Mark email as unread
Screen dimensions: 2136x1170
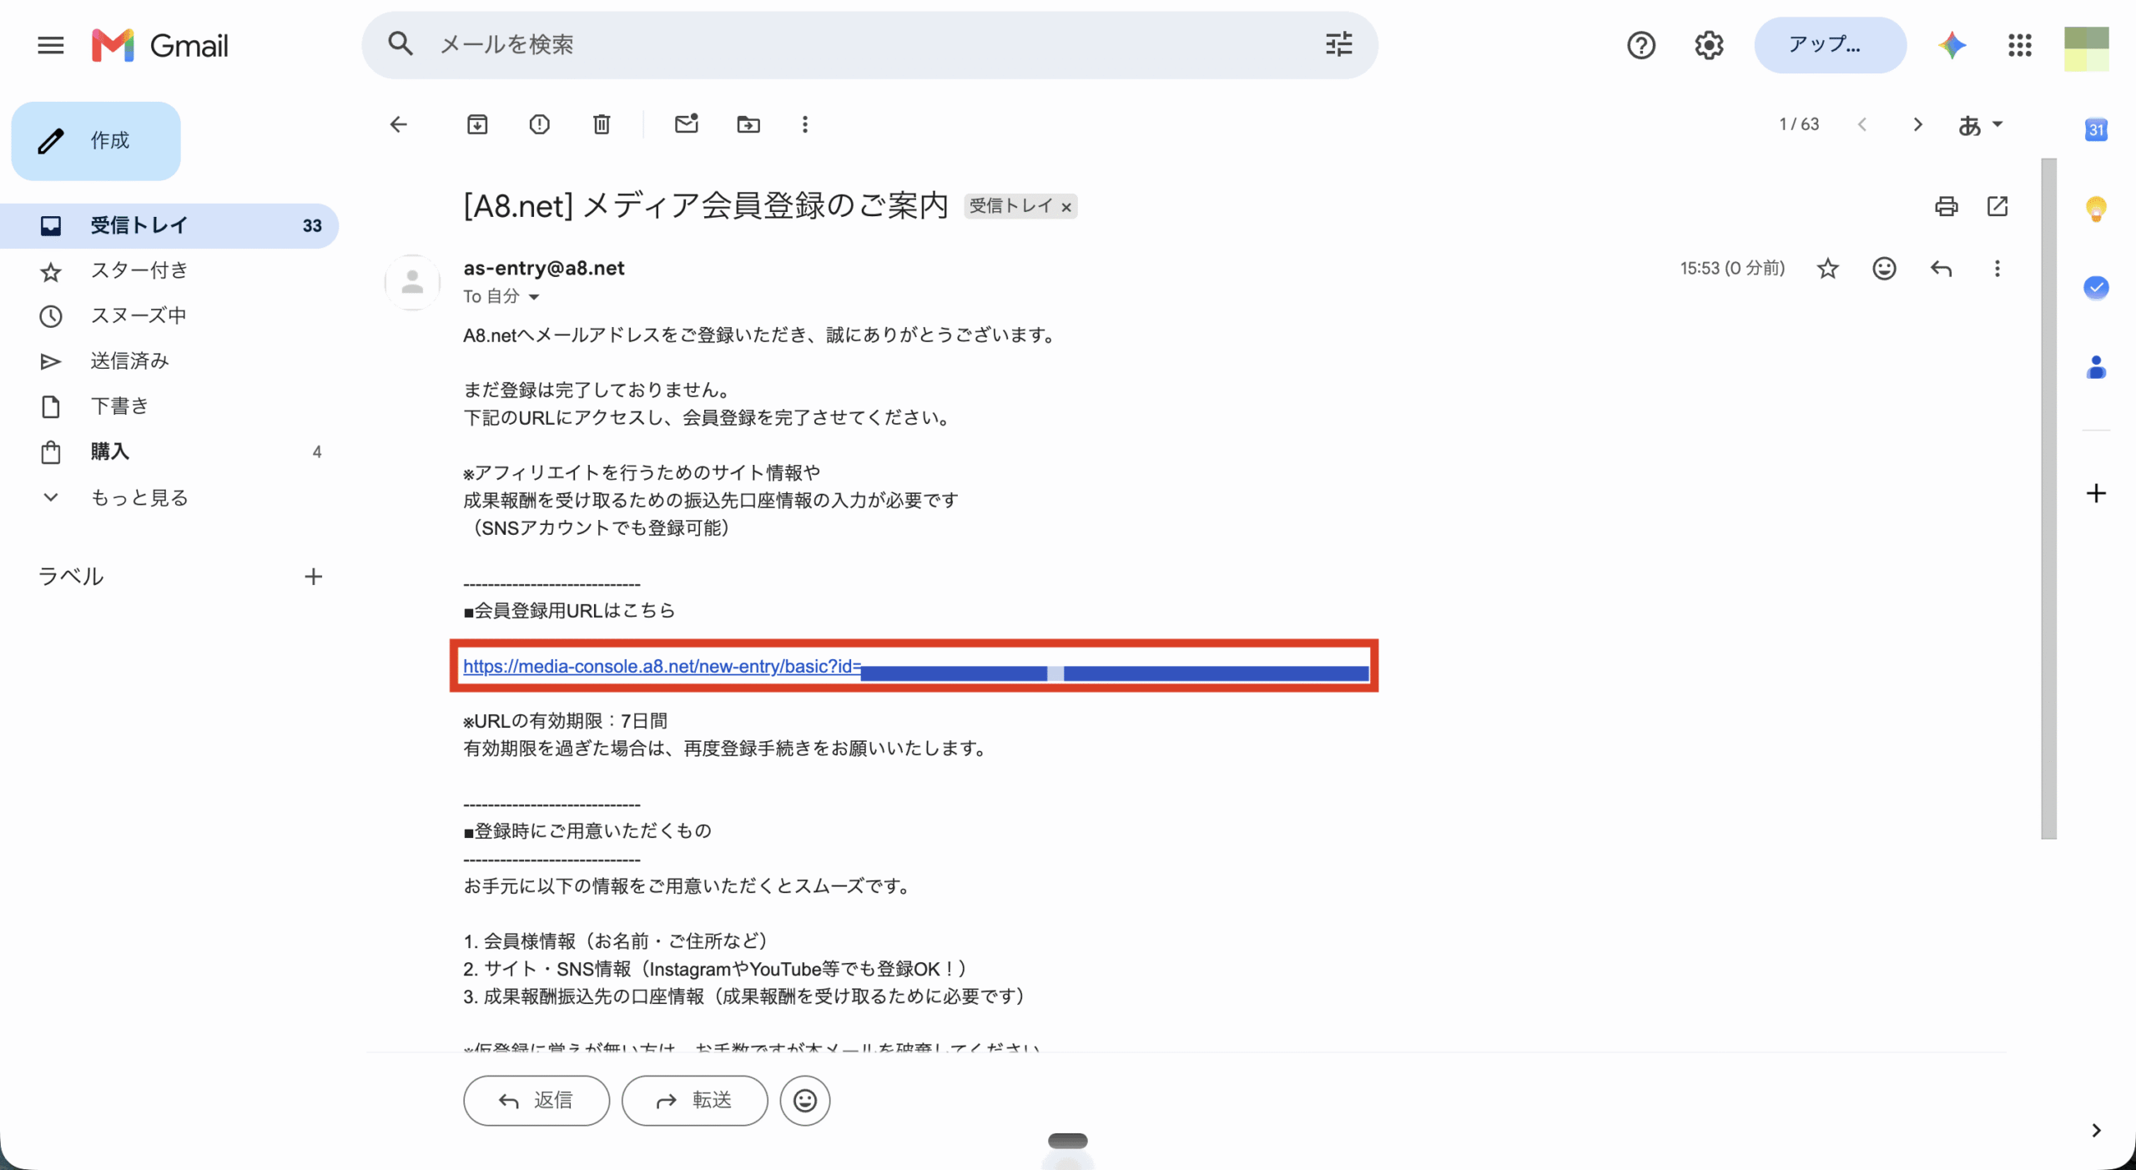tap(686, 124)
